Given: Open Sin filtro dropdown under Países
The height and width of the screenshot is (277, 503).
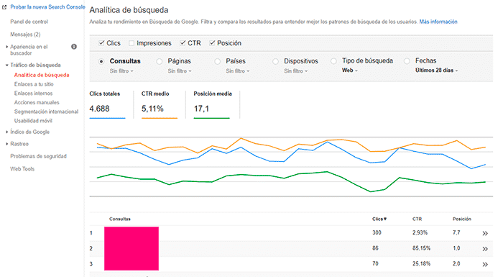Looking at the screenshot, I should [x=237, y=71].
